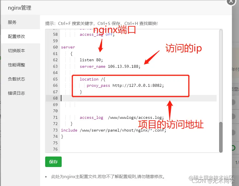Click the nginx主配置文件 warning note
The image size is (239, 186).
[108, 177]
